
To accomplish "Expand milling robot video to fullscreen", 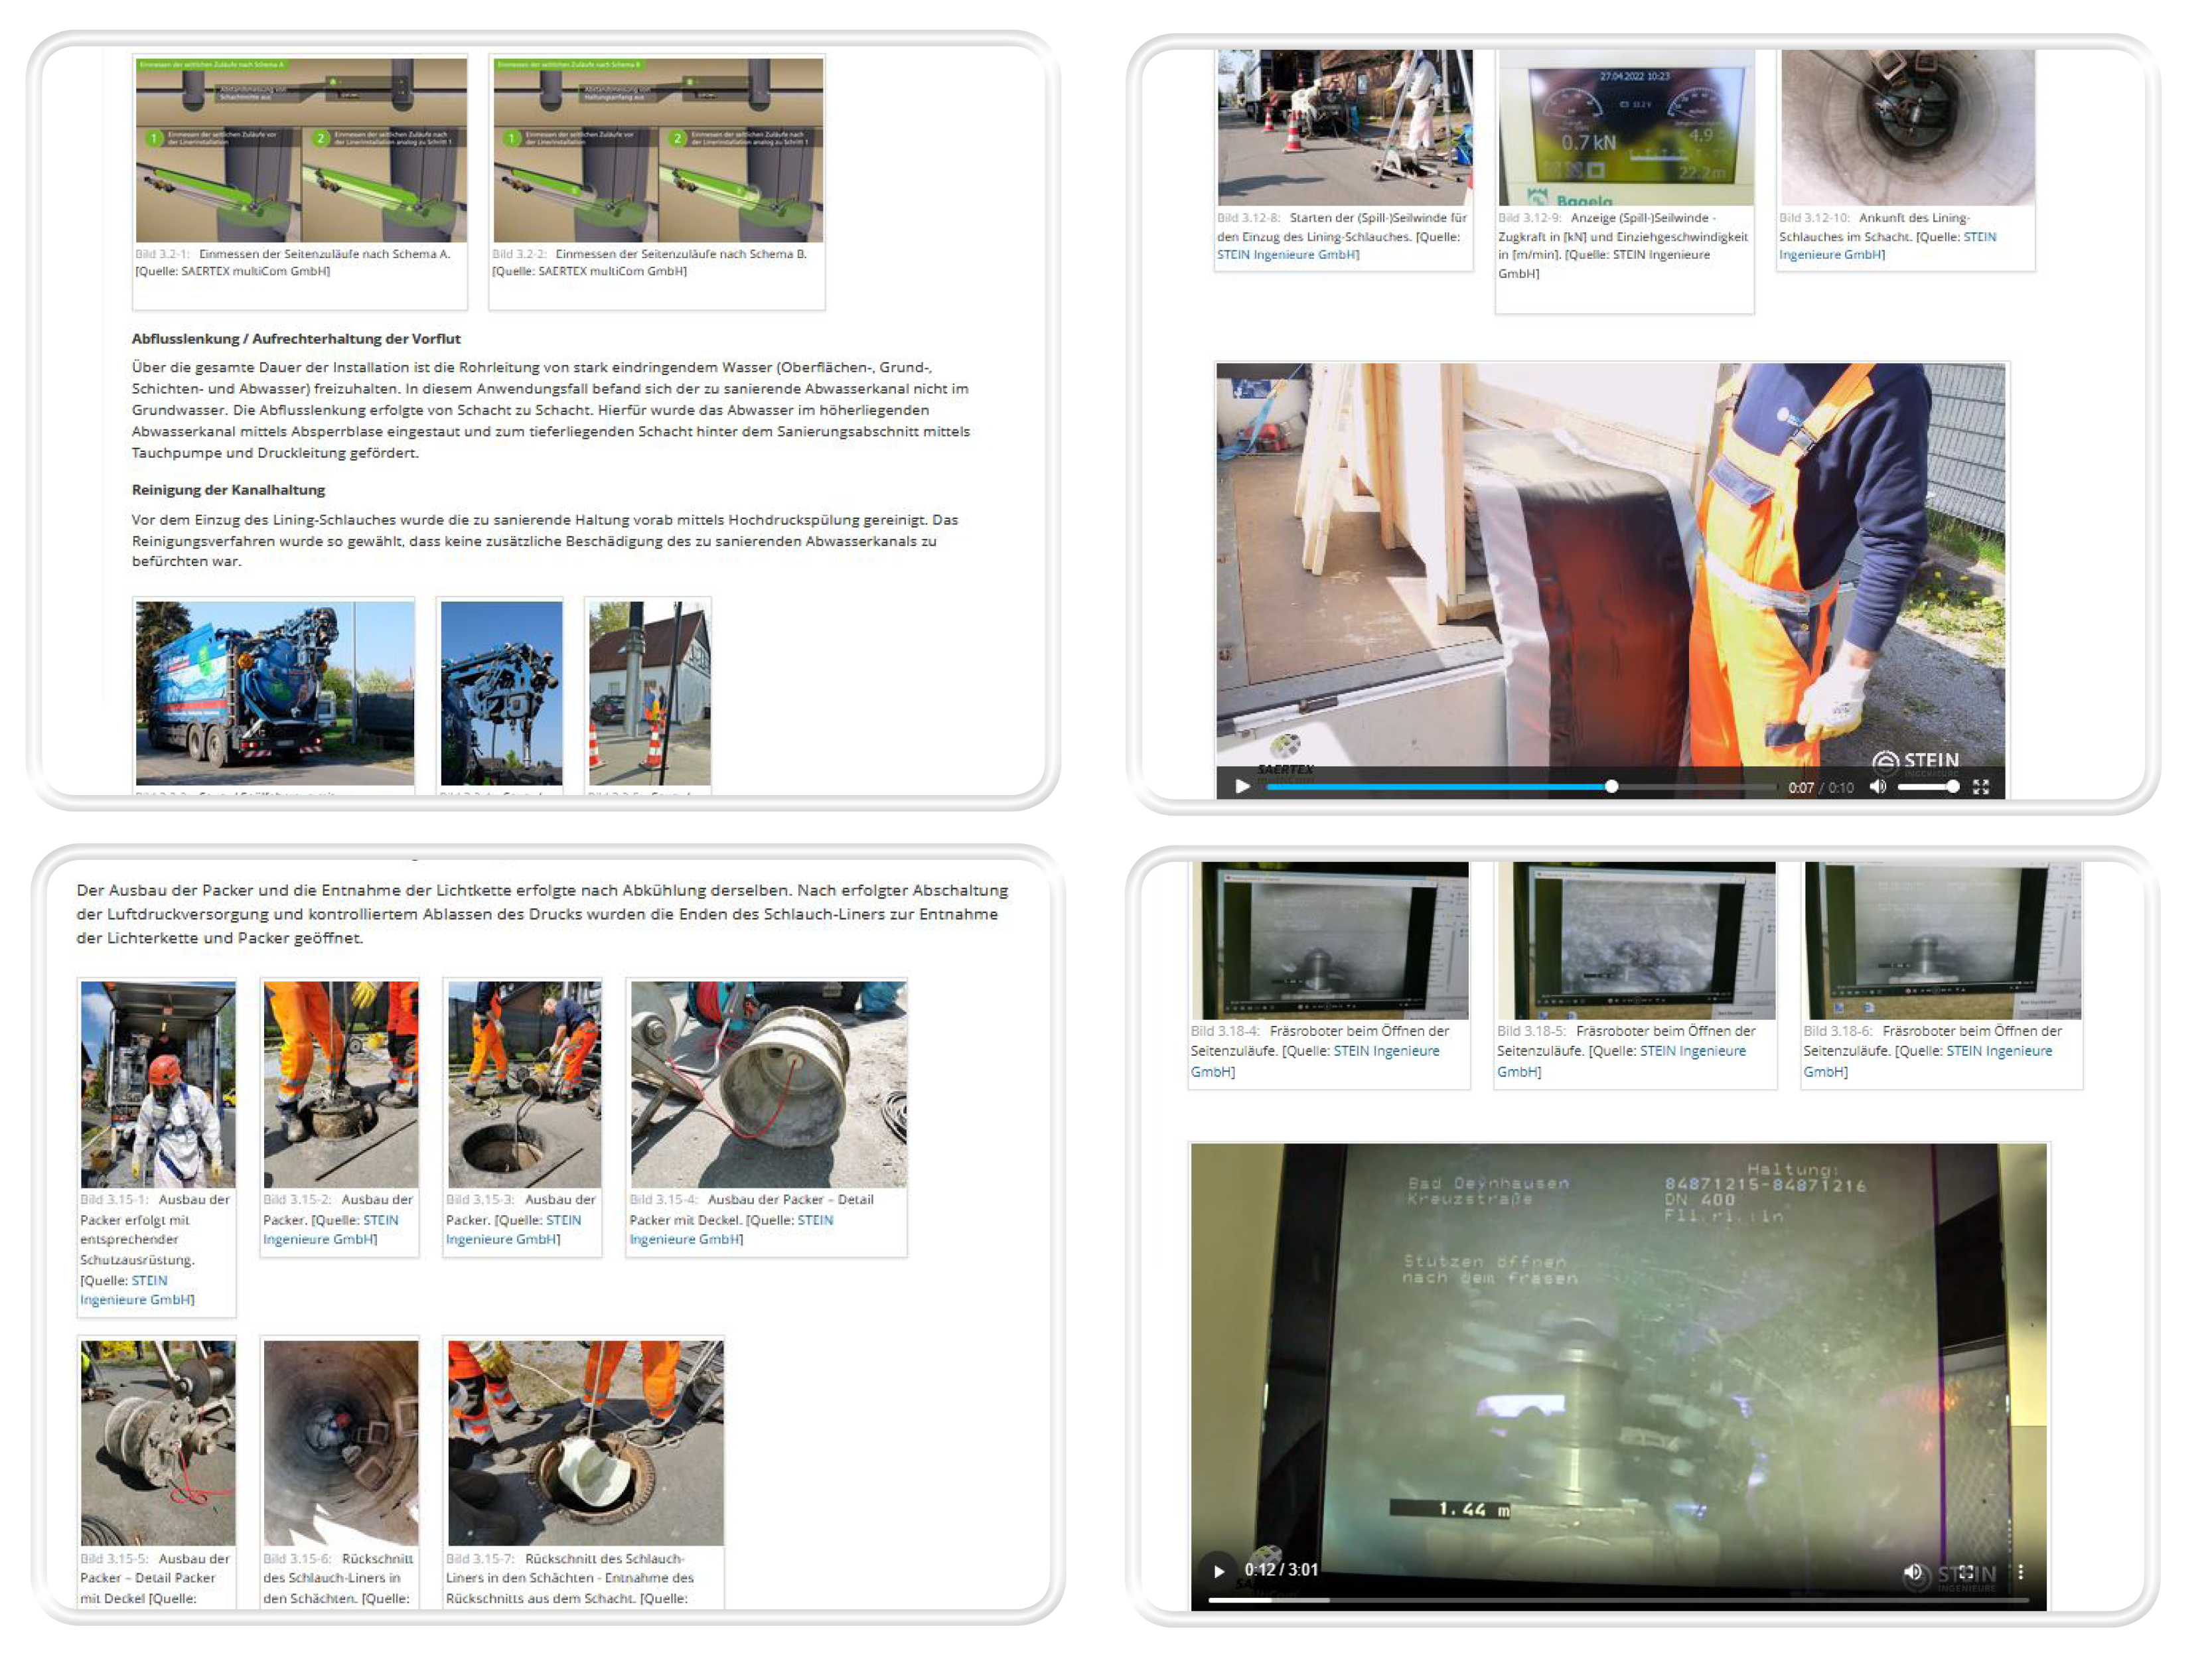I will (x=1966, y=1572).
